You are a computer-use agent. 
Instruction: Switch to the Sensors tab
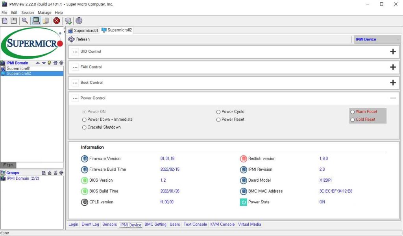(x=109, y=225)
